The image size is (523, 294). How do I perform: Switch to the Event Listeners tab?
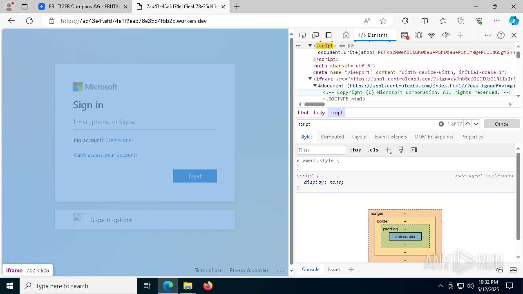coord(391,137)
